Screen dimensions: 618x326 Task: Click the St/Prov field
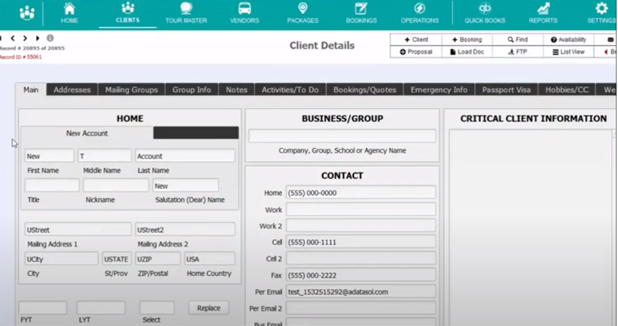(x=116, y=259)
